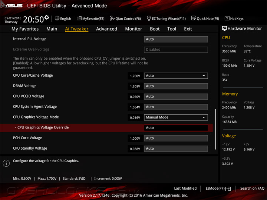Select CPU Graphics Voltage Mode label
The width and height of the screenshot is (267, 200).
coord(36,117)
